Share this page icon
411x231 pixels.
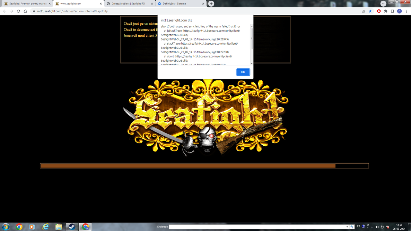[363, 11]
